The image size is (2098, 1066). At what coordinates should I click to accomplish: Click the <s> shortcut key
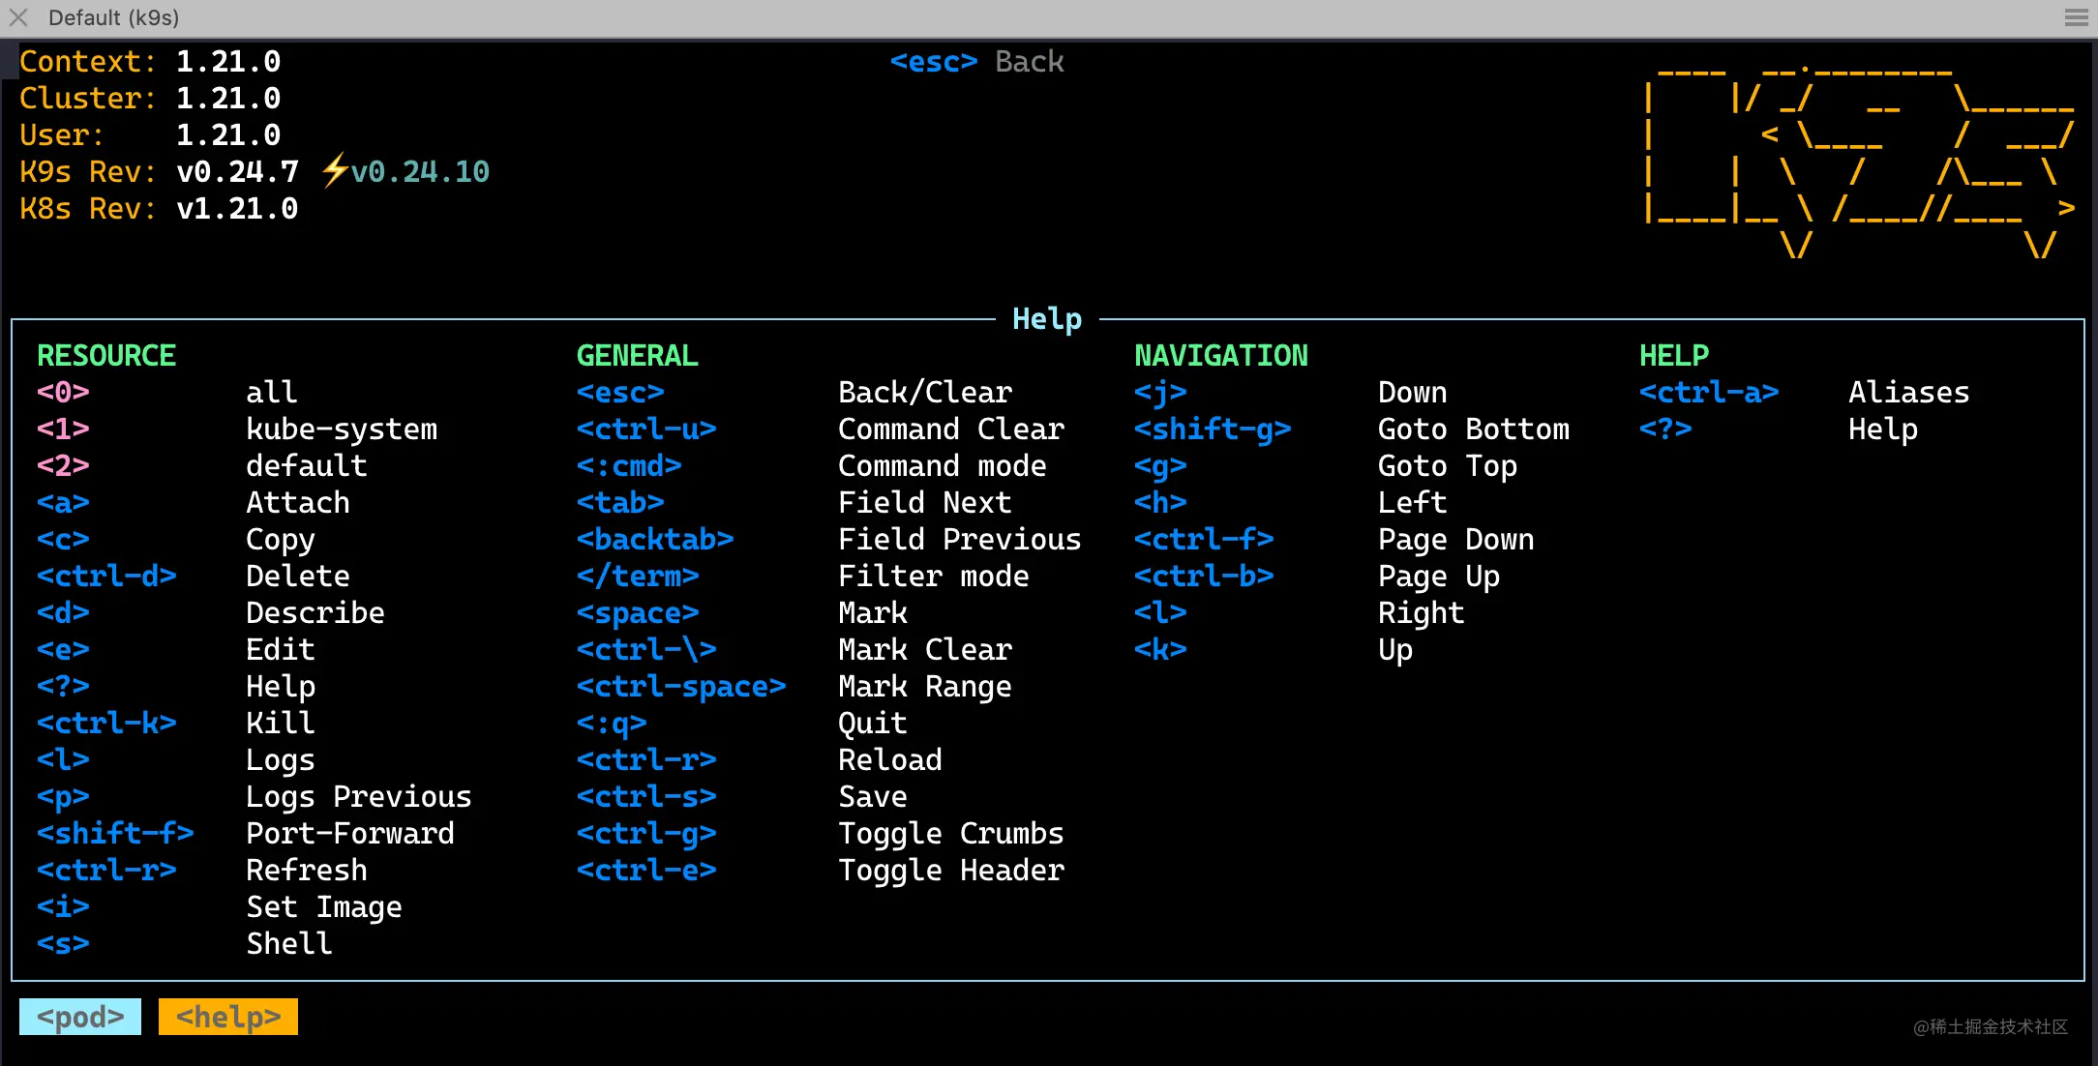[63, 944]
